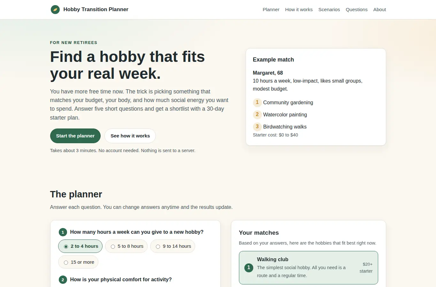This screenshot has height=287, width=436.
Task: Click the Your matches heading
Action: pyautogui.click(x=259, y=233)
